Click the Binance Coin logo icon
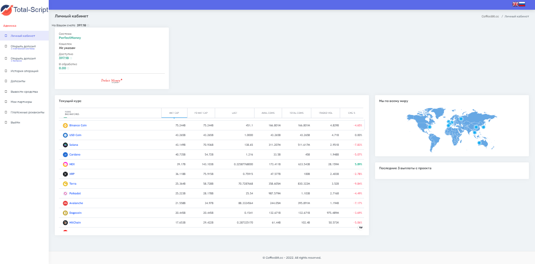This screenshot has height=264, width=535. coord(65,126)
